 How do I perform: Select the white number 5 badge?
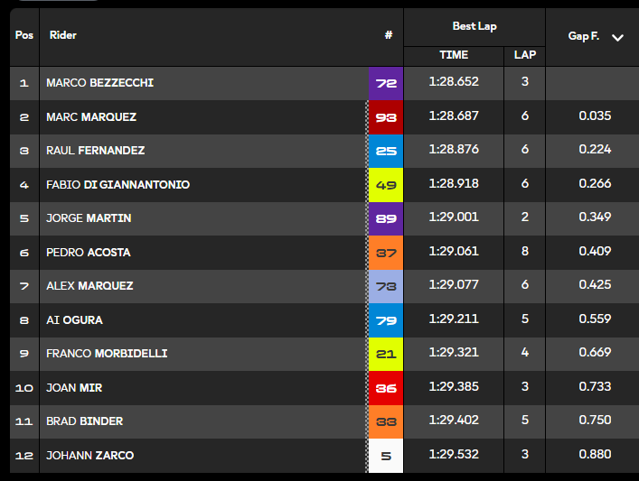[x=386, y=456]
